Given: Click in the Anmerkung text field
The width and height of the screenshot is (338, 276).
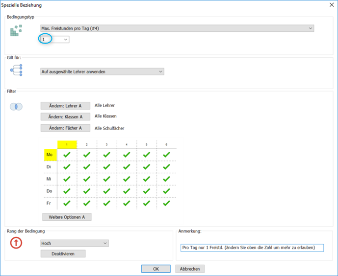Looking at the screenshot, I should (x=252, y=248).
